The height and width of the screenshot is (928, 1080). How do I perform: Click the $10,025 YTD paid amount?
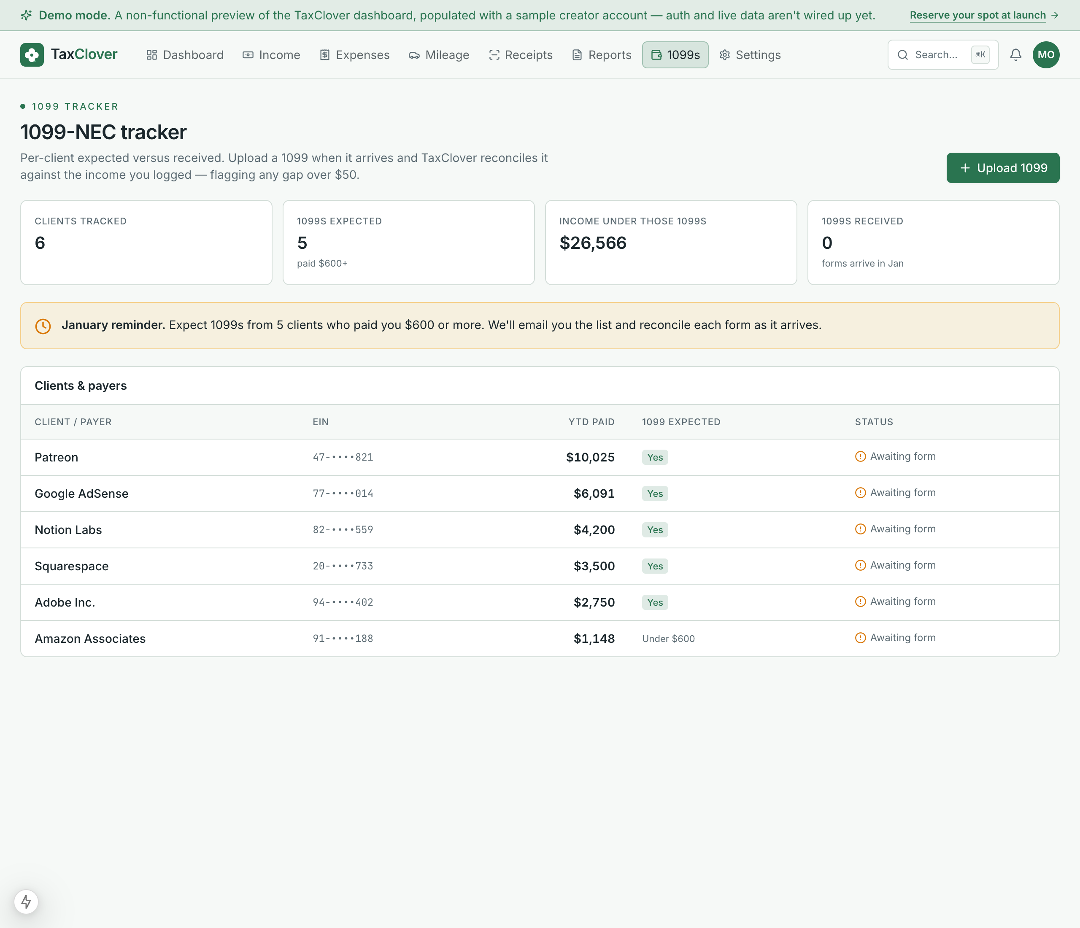590,457
